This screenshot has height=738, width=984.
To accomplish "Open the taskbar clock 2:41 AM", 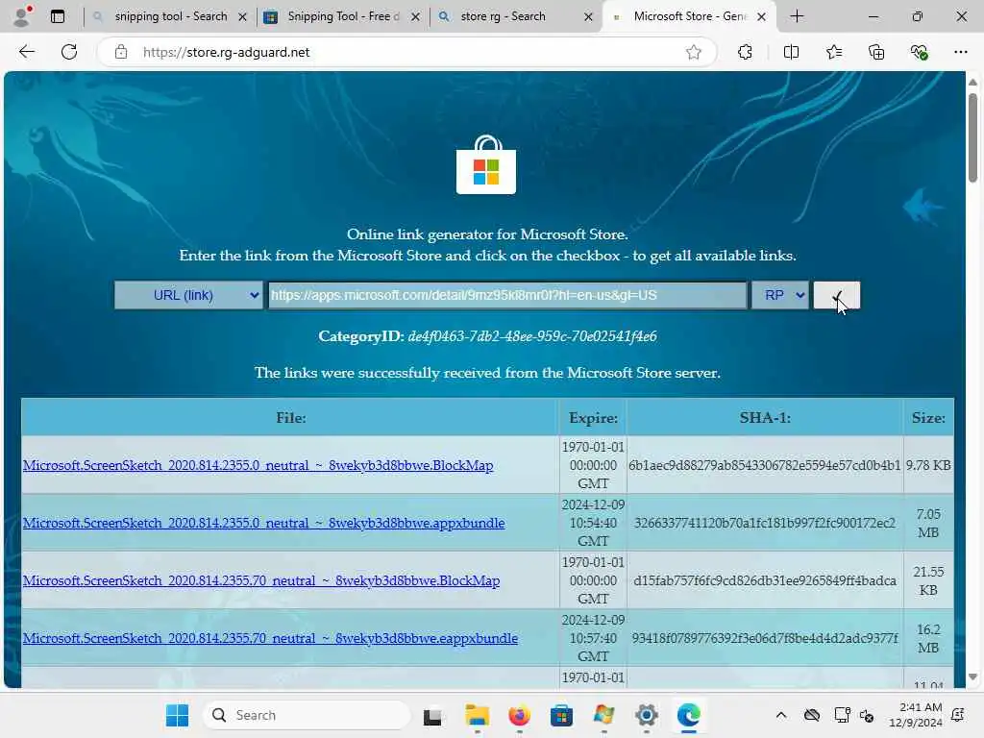I will click(916, 715).
